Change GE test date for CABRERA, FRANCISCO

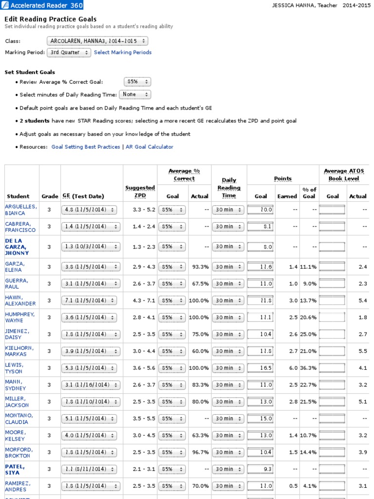[x=91, y=227]
